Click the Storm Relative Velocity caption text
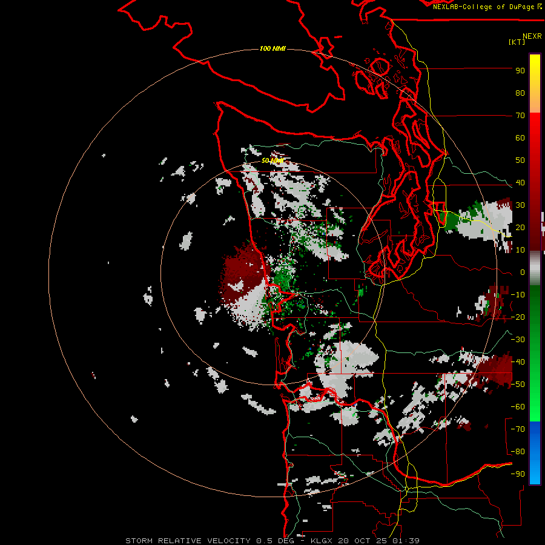Screen dimensions: 545x545 [272, 541]
